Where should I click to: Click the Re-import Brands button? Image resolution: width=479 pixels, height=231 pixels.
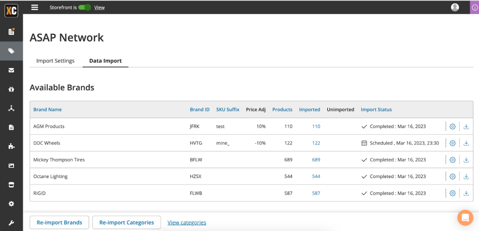59,222
